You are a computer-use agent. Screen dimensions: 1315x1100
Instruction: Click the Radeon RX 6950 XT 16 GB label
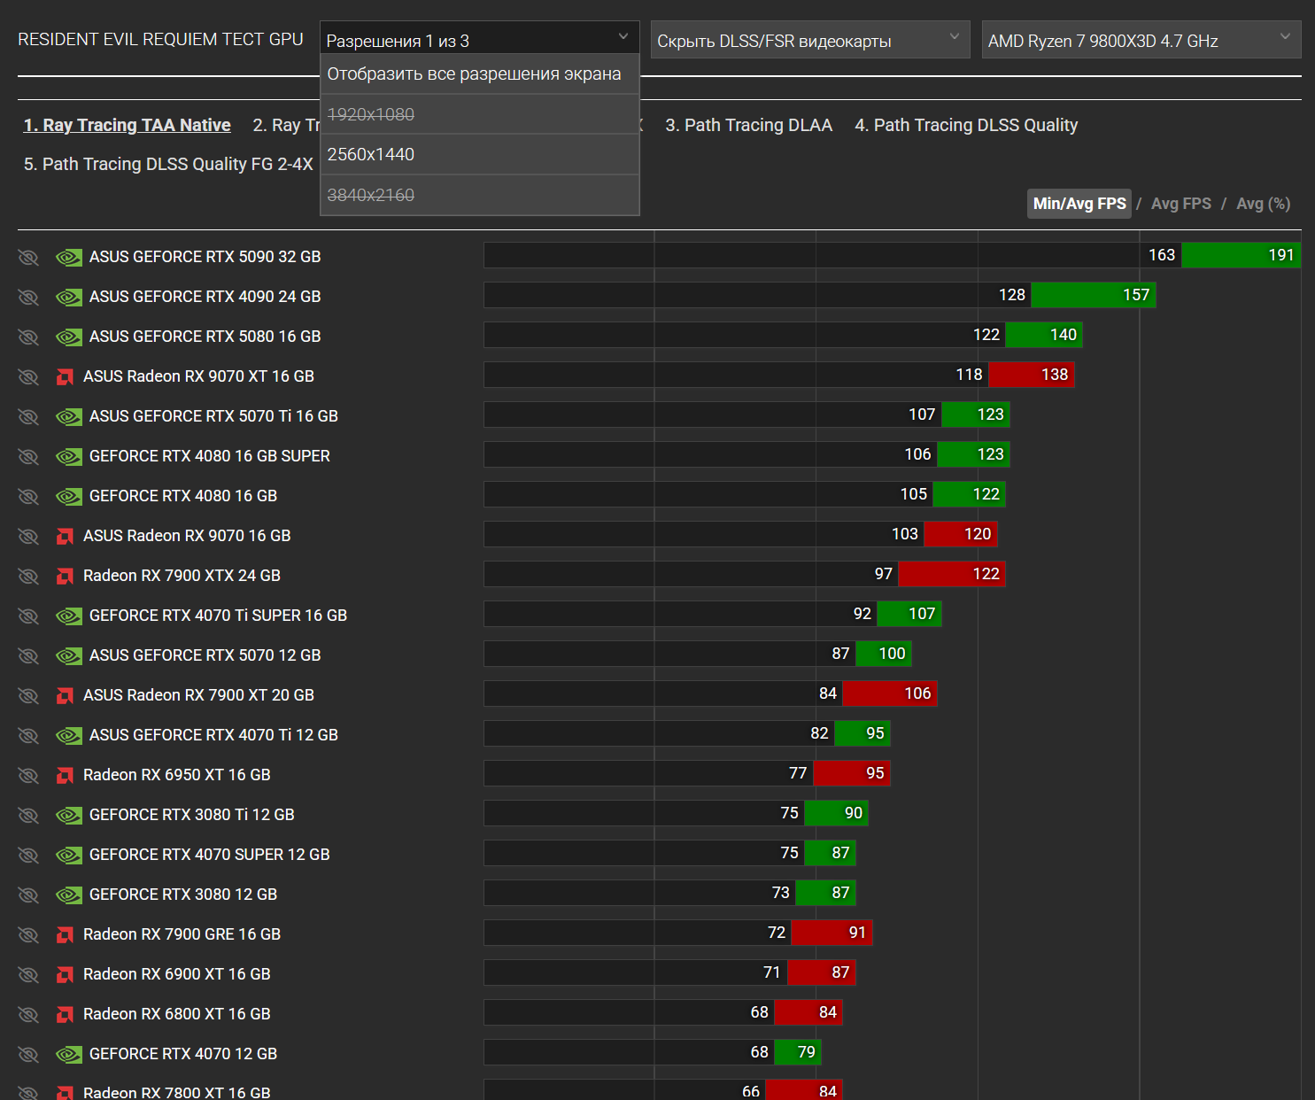click(177, 775)
